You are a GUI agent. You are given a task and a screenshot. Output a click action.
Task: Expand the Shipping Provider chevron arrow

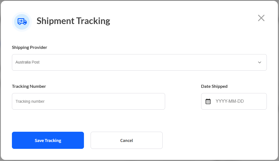click(x=260, y=62)
